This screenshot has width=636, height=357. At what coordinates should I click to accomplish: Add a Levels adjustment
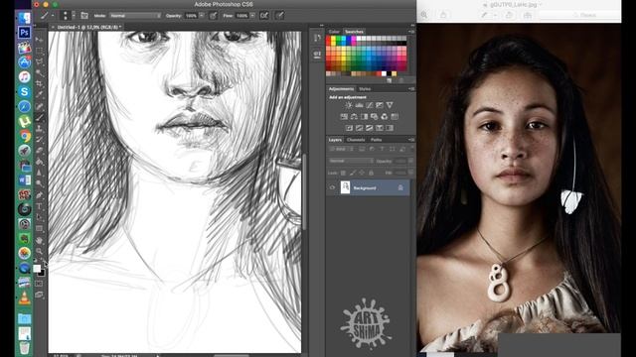click(x=359, y=105)
